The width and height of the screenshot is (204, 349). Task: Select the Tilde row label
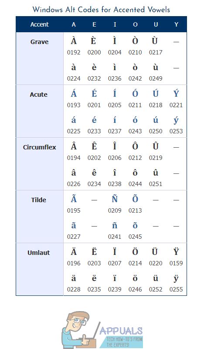(39, 200)
